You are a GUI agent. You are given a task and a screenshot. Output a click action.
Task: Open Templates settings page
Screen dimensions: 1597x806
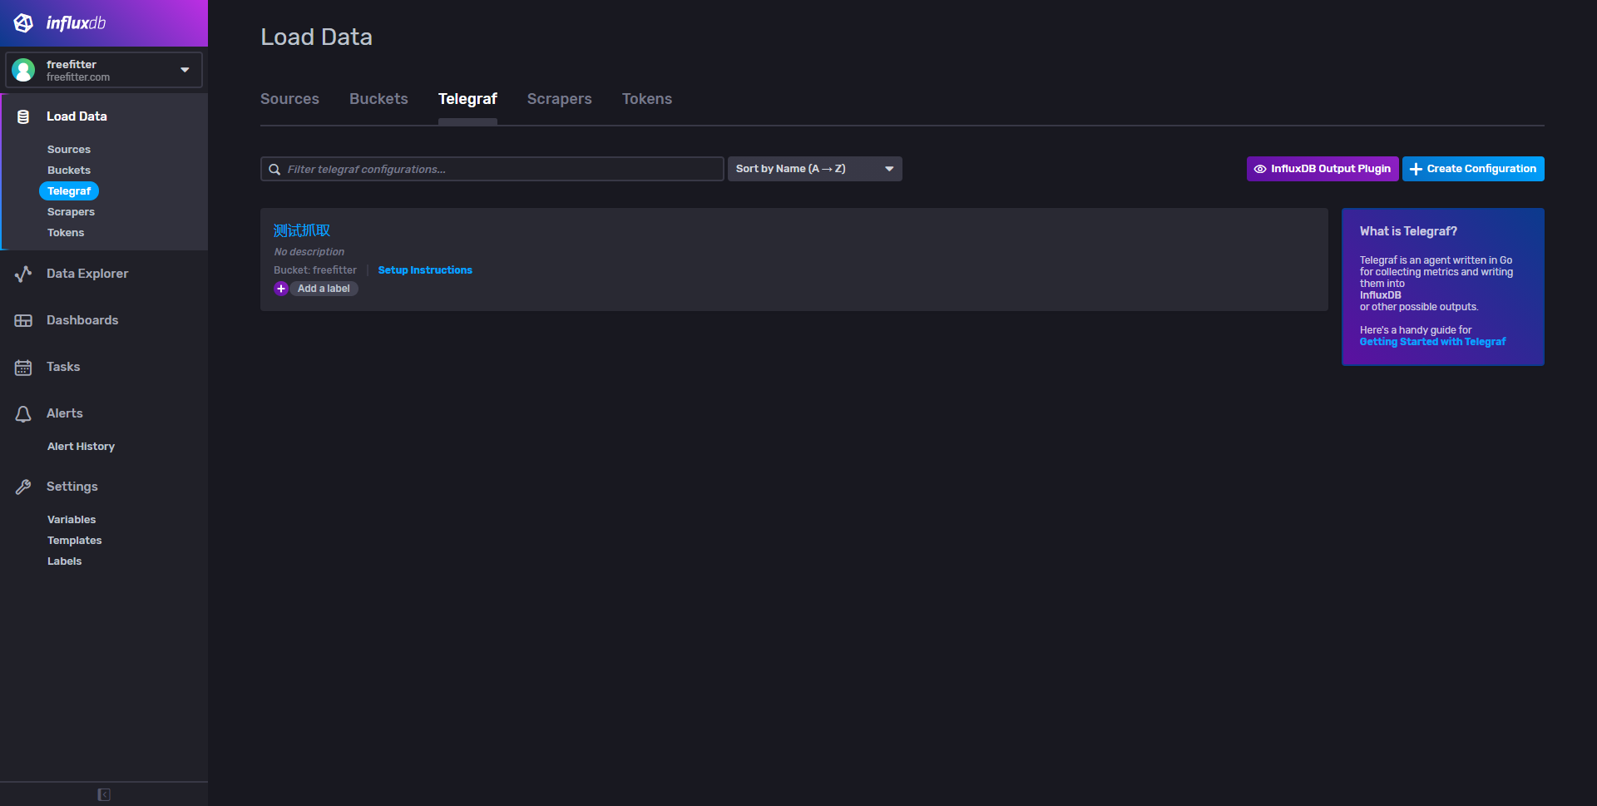pos(75,541)
